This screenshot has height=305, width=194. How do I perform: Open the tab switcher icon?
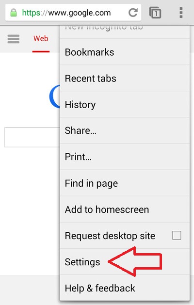(x=155, y=13)
